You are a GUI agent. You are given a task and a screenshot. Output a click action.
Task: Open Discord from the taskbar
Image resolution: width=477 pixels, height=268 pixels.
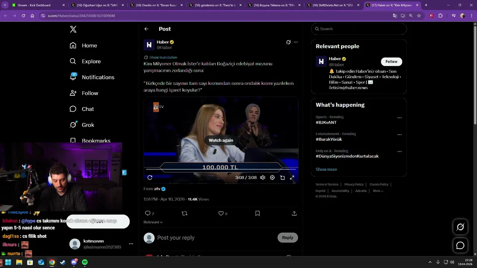[74, 262]
